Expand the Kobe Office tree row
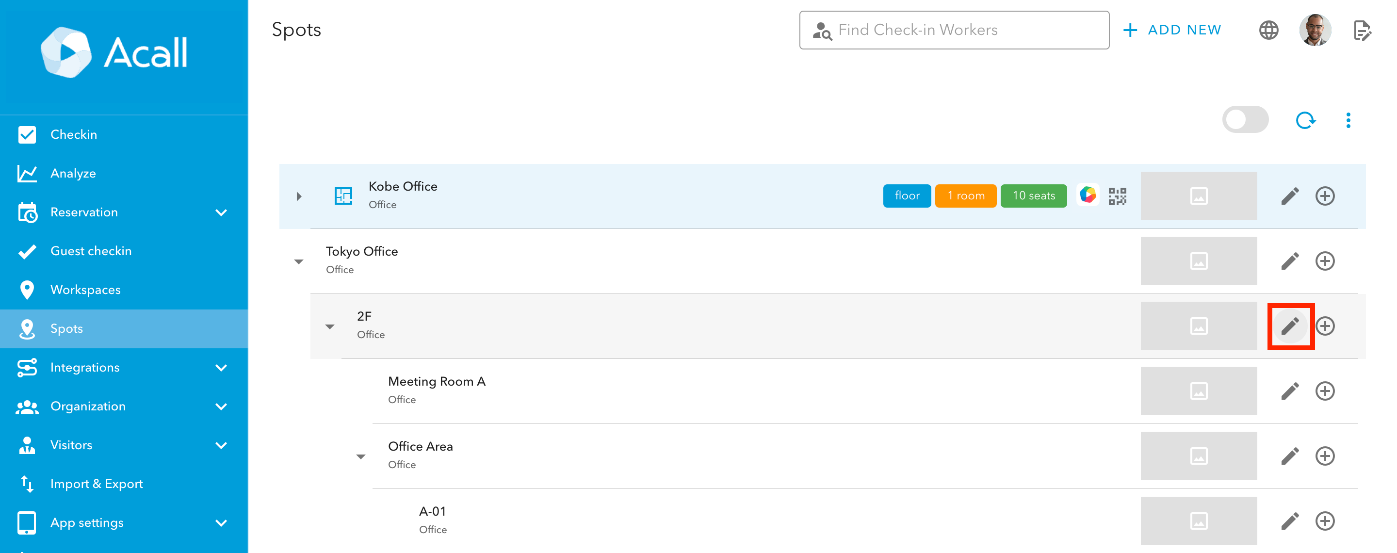This screenshot has height=553, width=1397. point(299,196)
